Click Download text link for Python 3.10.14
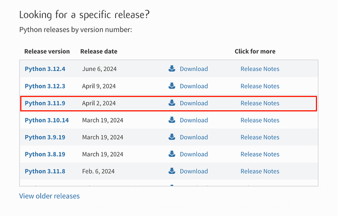 click(x=194, y=120)
